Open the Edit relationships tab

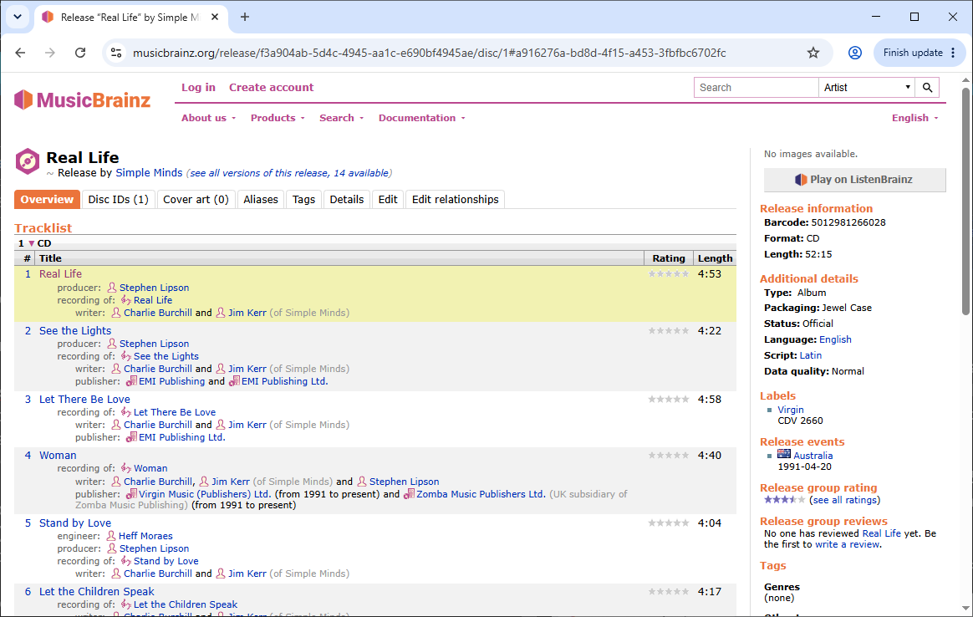[455, 199]
